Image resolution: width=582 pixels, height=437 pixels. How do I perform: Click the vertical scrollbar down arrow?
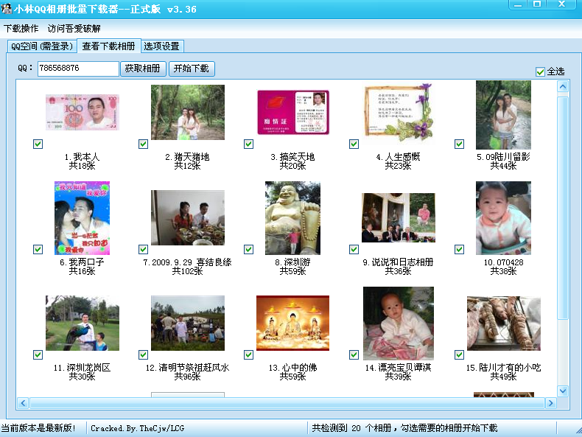pos(563,391)
